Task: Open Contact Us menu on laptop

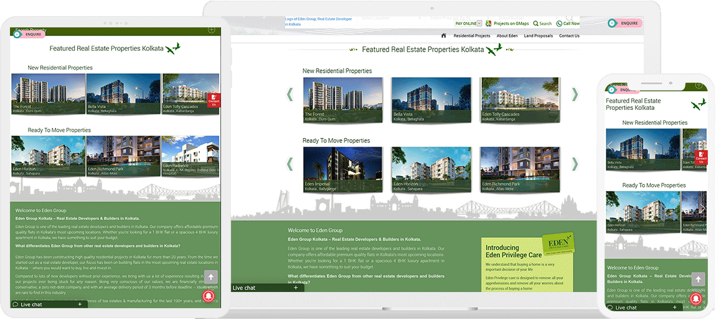Action: click(569, 35)
